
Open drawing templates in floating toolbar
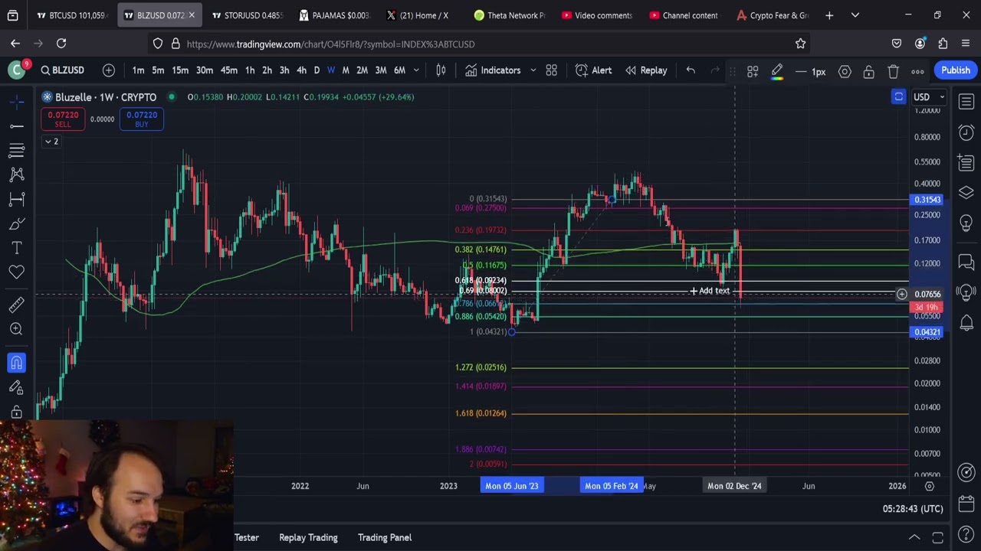[753, 71]
